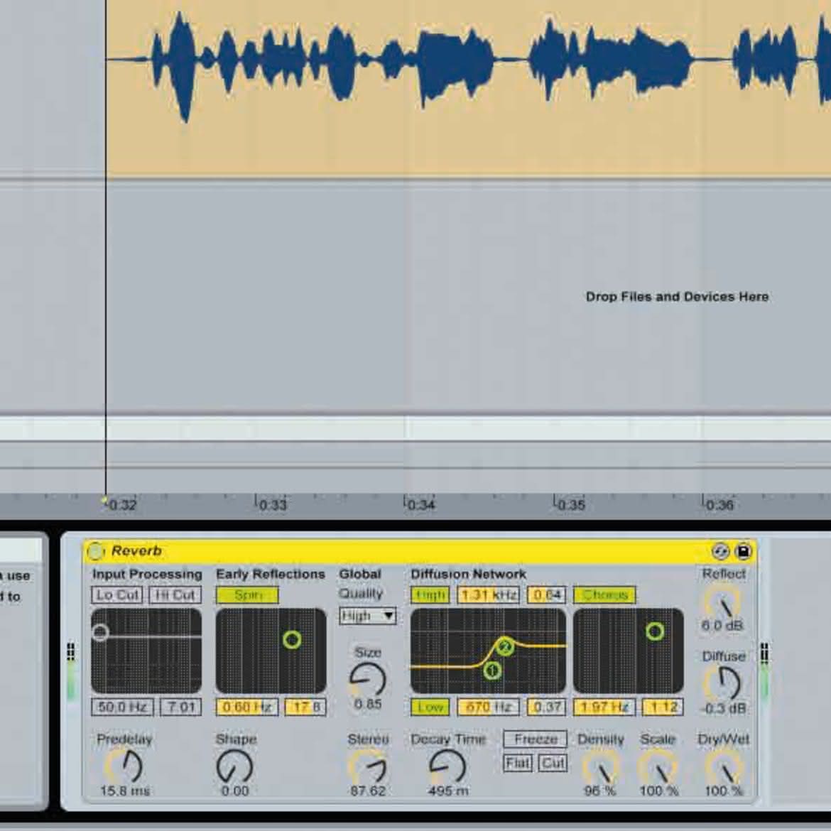Click the Size knob
Viewport: 831px width, 831px height.
click(x=367, y=680)
